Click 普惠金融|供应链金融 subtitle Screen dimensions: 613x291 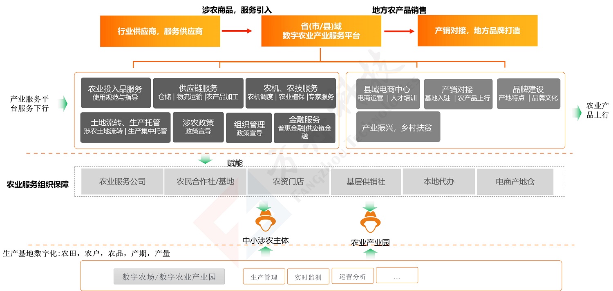304,132
